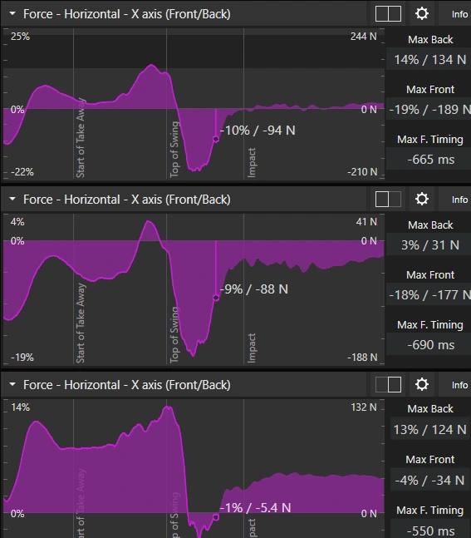Viewport: 471px width, 538px height.
Task: Click the Max F. Timing -665 ms value
Action: click(429, 159)
